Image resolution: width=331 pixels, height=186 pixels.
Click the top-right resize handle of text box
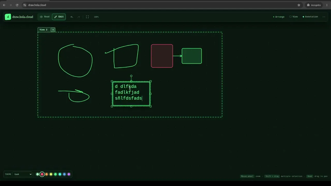[x=151, y=81]
